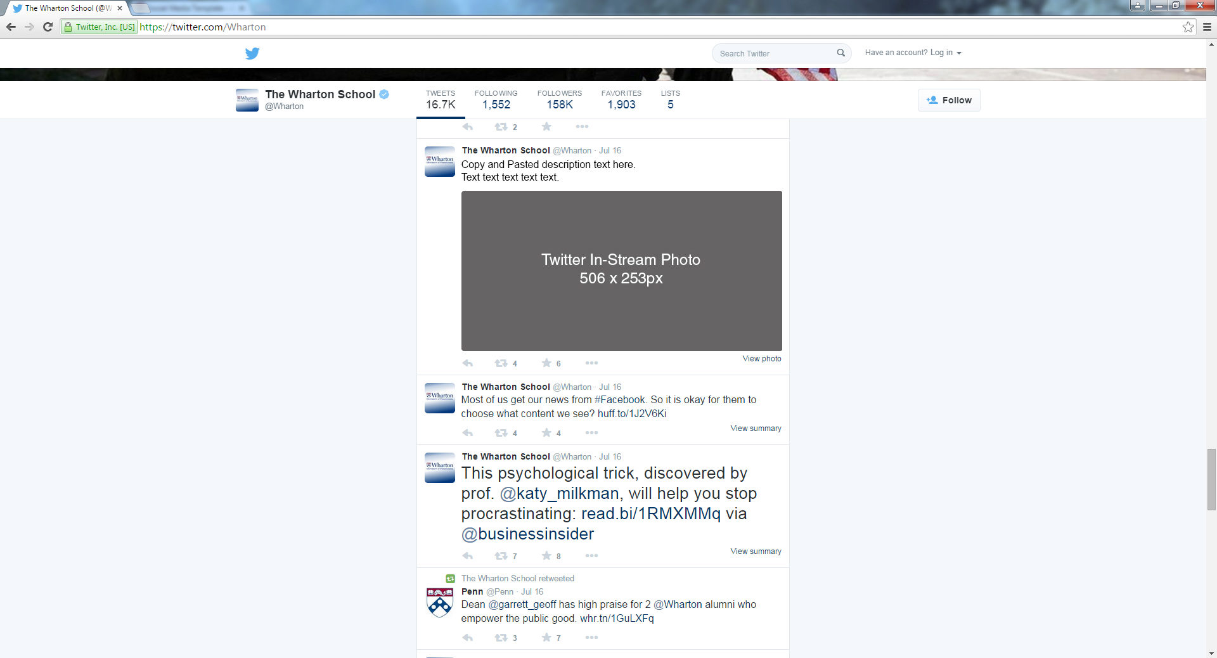The height and width of the screenshot is (658, 1217).
Task: Open more options on Penn tweet
Action: point(591,638)
